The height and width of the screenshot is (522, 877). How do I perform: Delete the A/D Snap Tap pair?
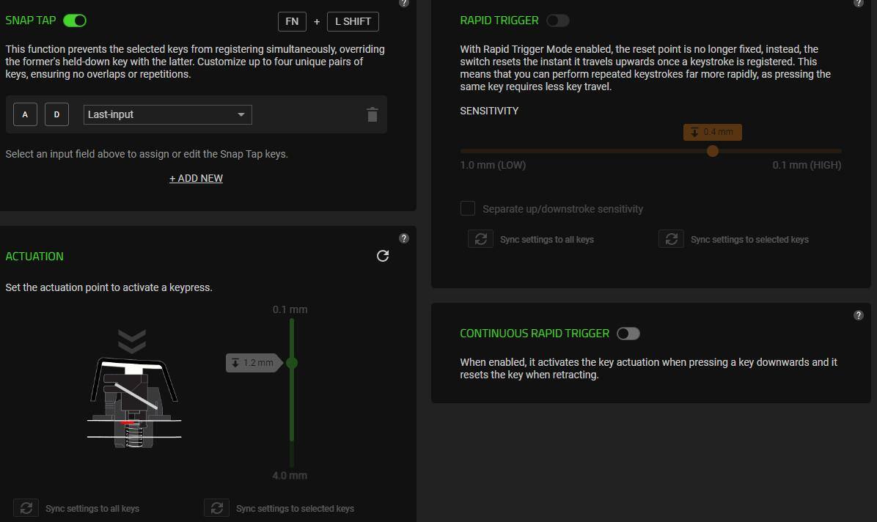click(x=372, y=114)
